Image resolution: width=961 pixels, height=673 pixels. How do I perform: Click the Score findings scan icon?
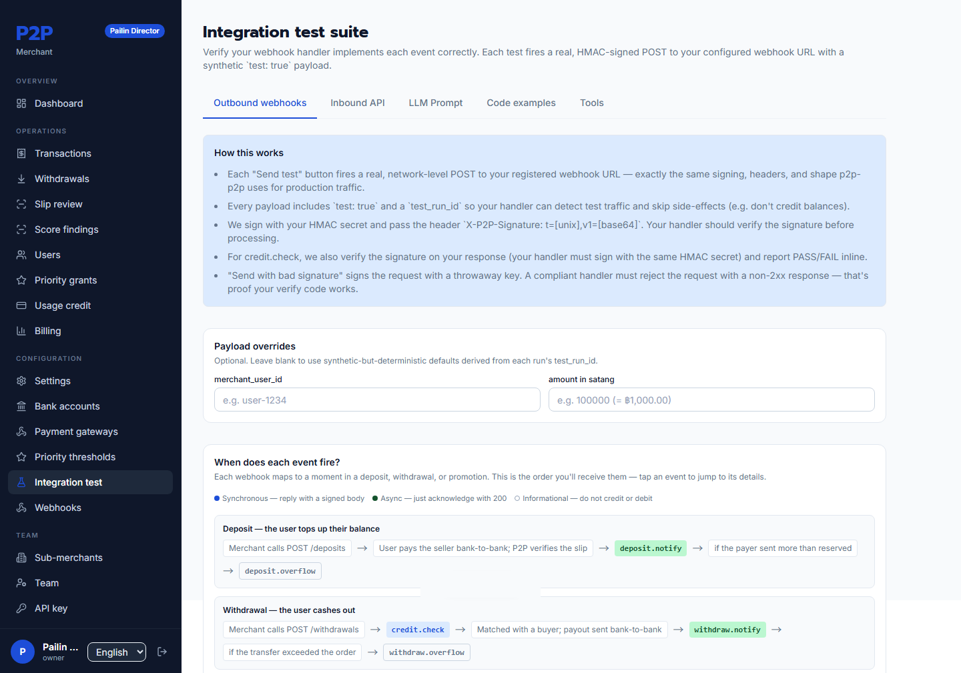(21, 229)
